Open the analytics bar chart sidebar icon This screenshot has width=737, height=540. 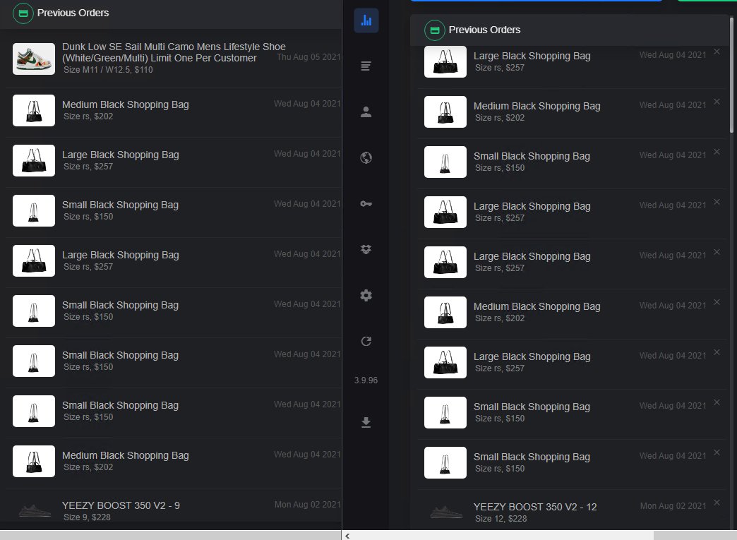[366, 20]
